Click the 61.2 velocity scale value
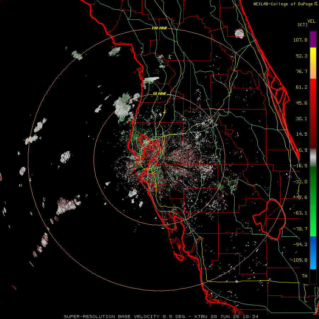The width and height of the screenshot is (319, 319). (x=302, y=87)
